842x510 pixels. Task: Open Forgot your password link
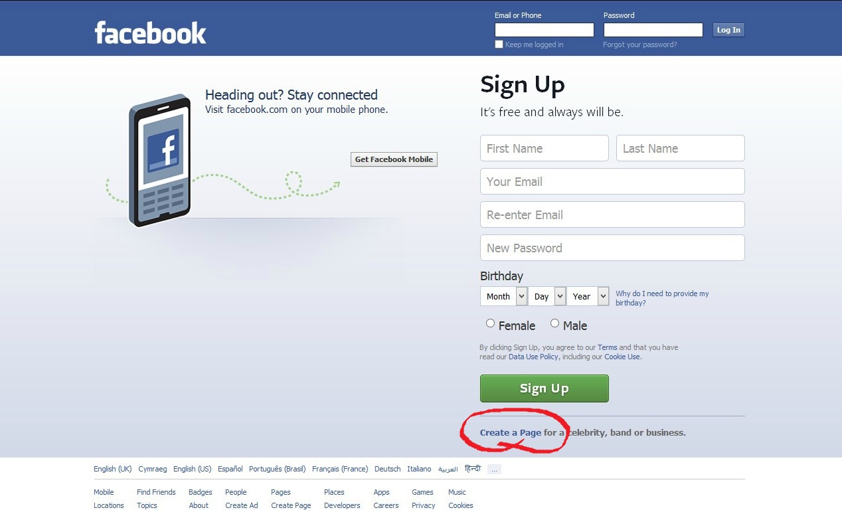(x=640, y=44)
